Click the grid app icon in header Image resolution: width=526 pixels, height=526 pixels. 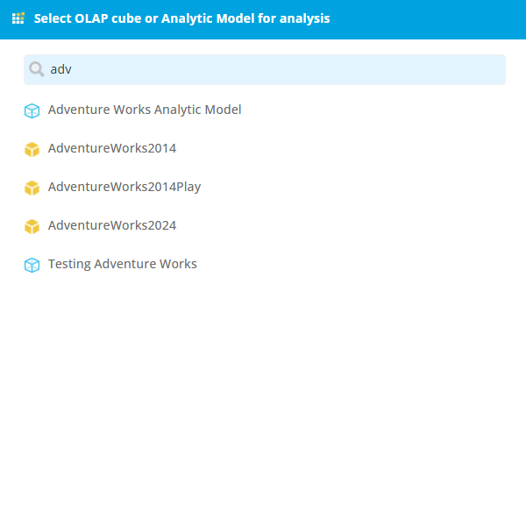(18, 18)
